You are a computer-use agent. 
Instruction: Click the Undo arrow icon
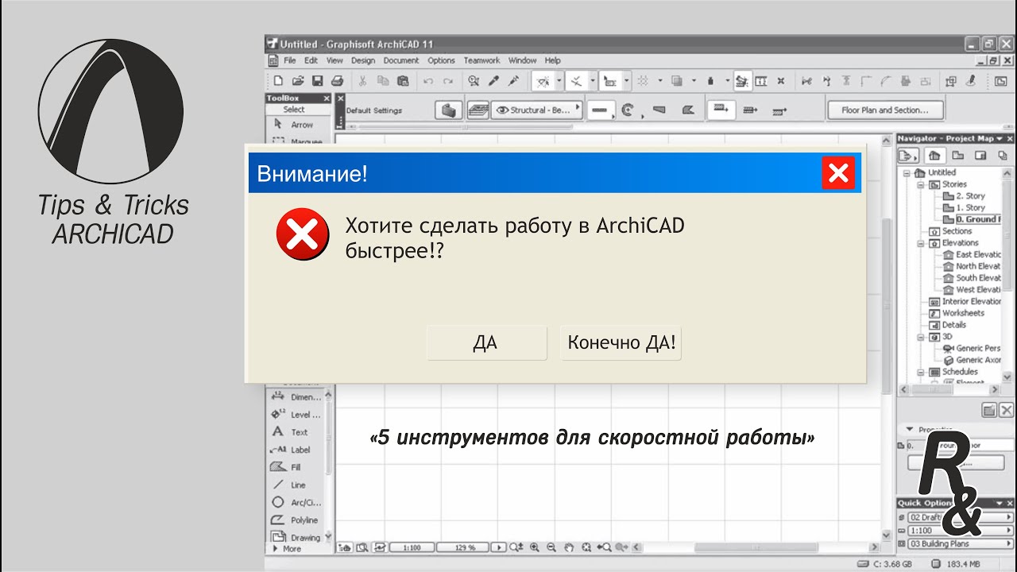pyautogui.click(x=428, y=81)
